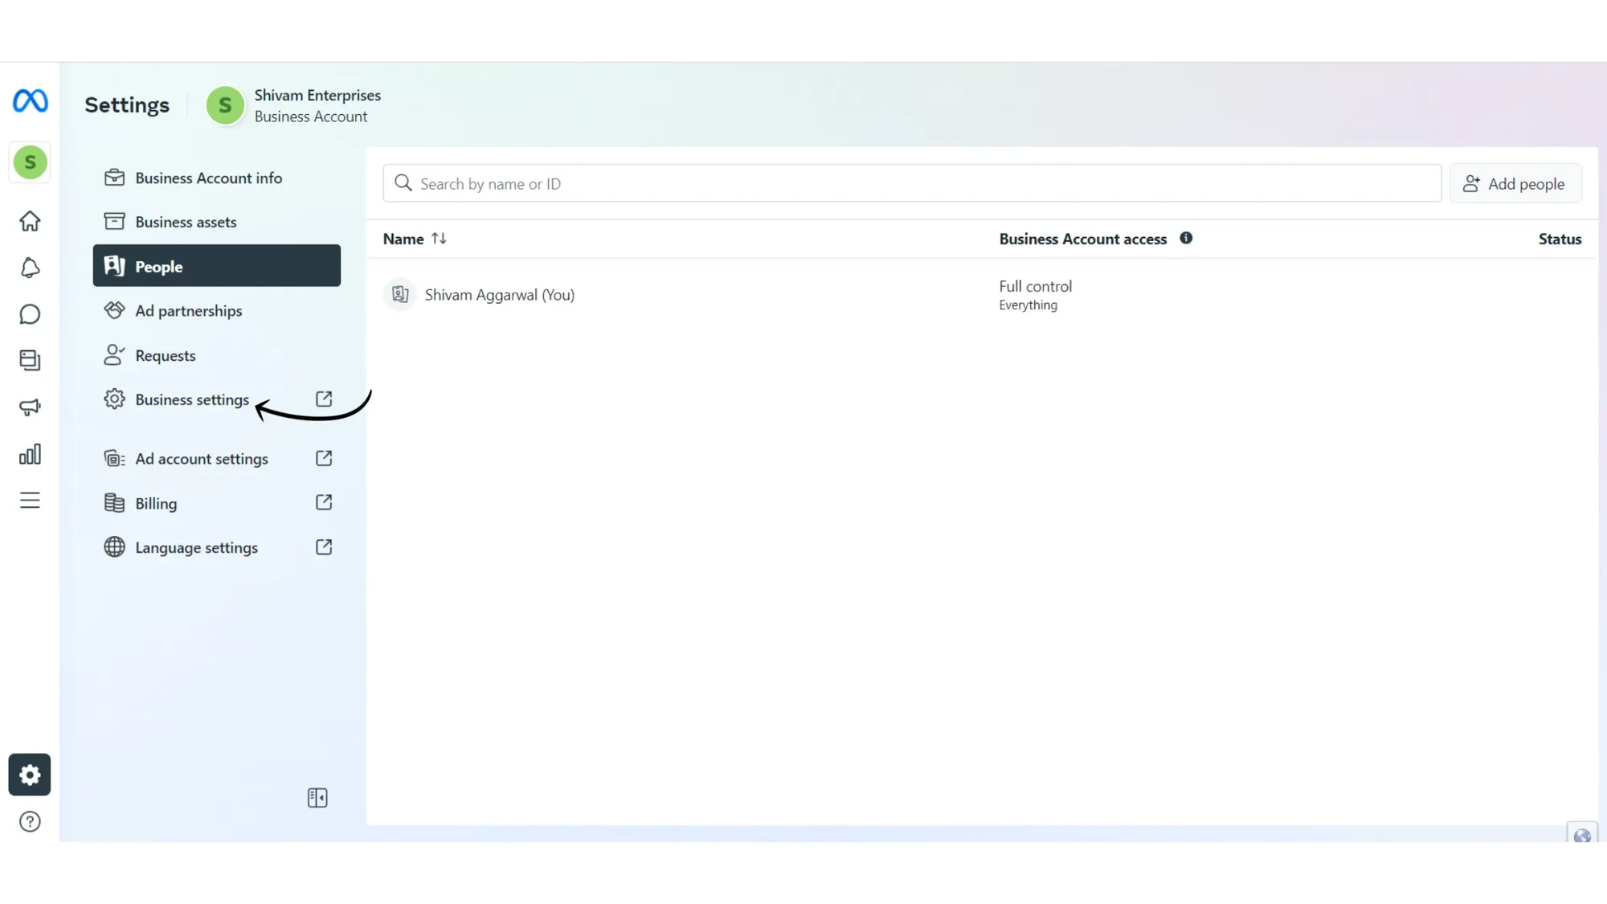Screen dimensions: 1607x904
Task: Open the hamburger menu icon
Action: (30, 500)
